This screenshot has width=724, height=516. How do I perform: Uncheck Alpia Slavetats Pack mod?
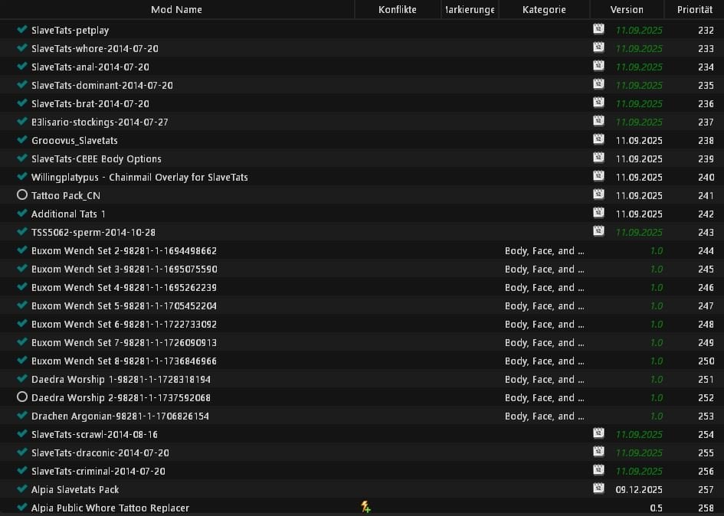(21, 488)
